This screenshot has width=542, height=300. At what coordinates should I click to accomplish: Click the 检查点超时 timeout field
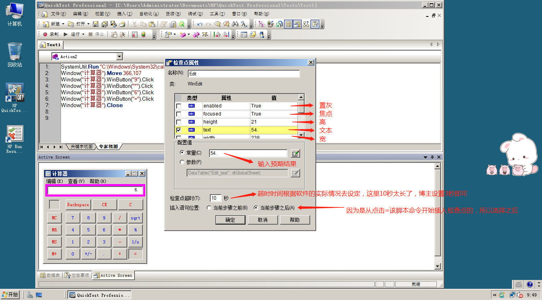[216, 198]
